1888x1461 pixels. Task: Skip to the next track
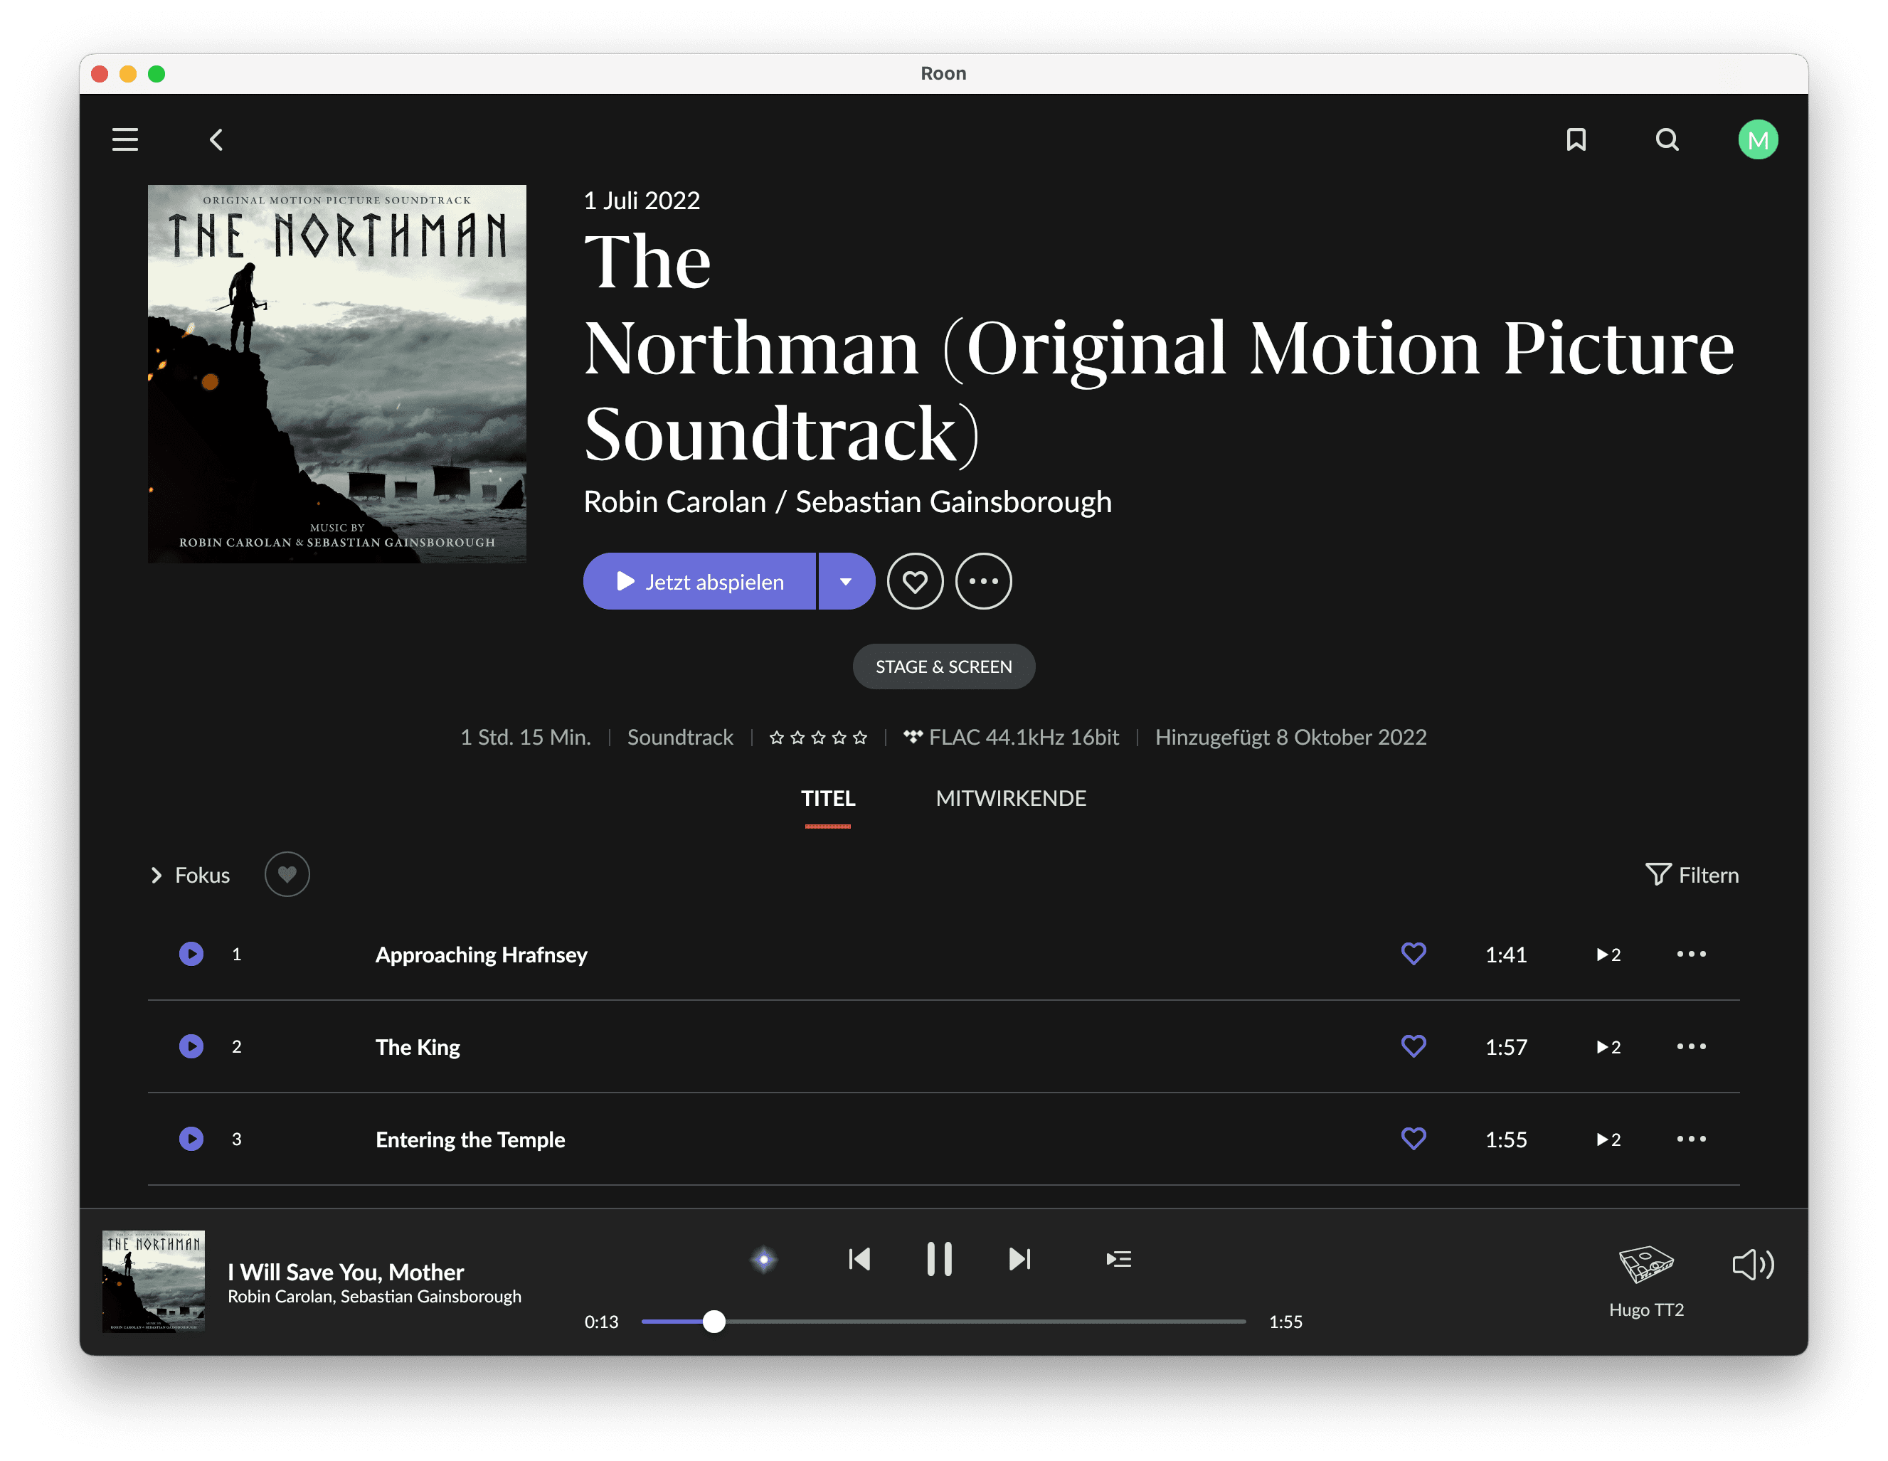click(x=1020, y=1259)
